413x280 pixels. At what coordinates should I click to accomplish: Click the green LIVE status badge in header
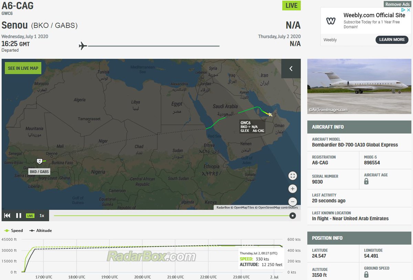pyautogui.click(x=292, y=6)
